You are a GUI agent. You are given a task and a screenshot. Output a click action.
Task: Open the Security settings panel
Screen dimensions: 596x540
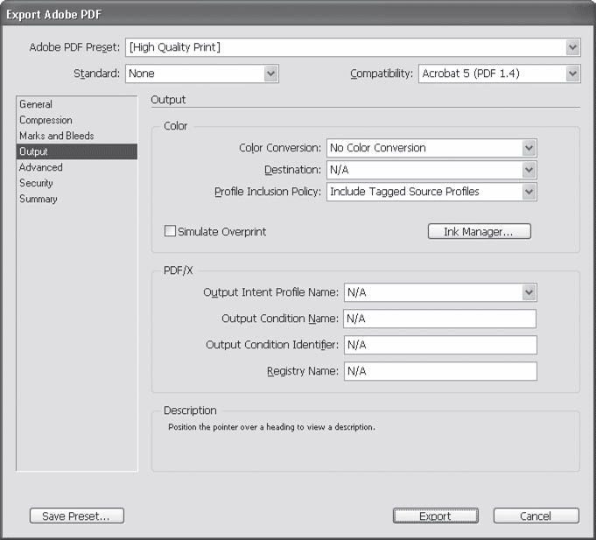(x=36, y=183)
